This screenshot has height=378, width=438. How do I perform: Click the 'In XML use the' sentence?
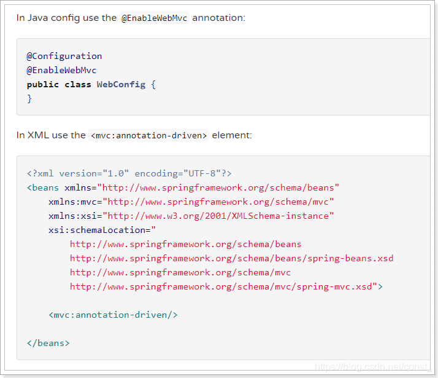point(134,135)
